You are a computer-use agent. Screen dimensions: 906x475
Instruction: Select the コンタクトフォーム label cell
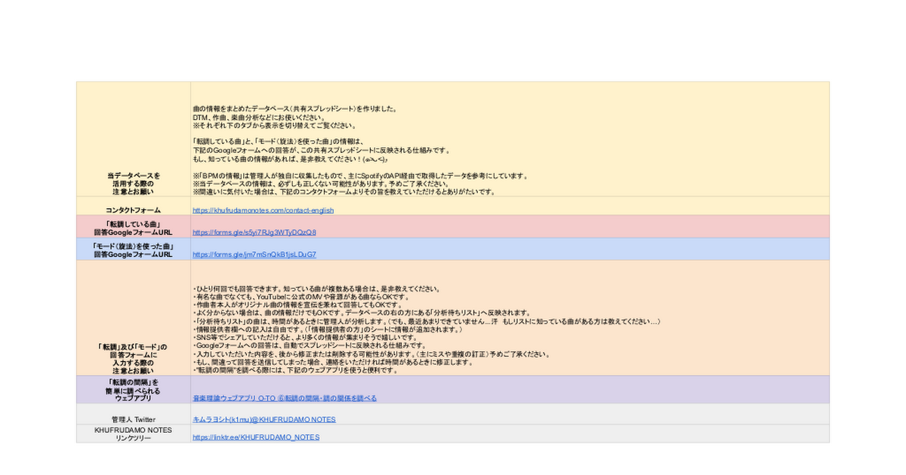(x=133, y=210)
